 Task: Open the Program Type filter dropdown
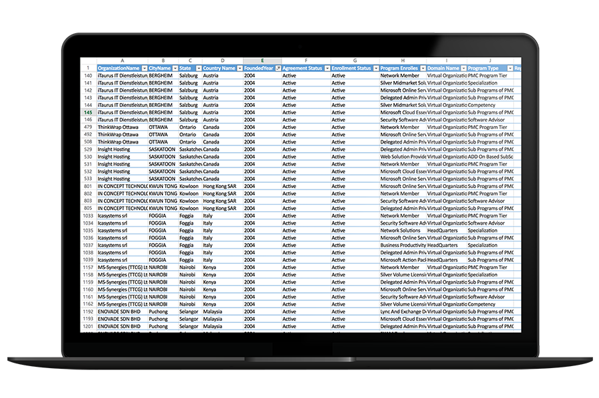pyautogui.click(x=510, y=68)
